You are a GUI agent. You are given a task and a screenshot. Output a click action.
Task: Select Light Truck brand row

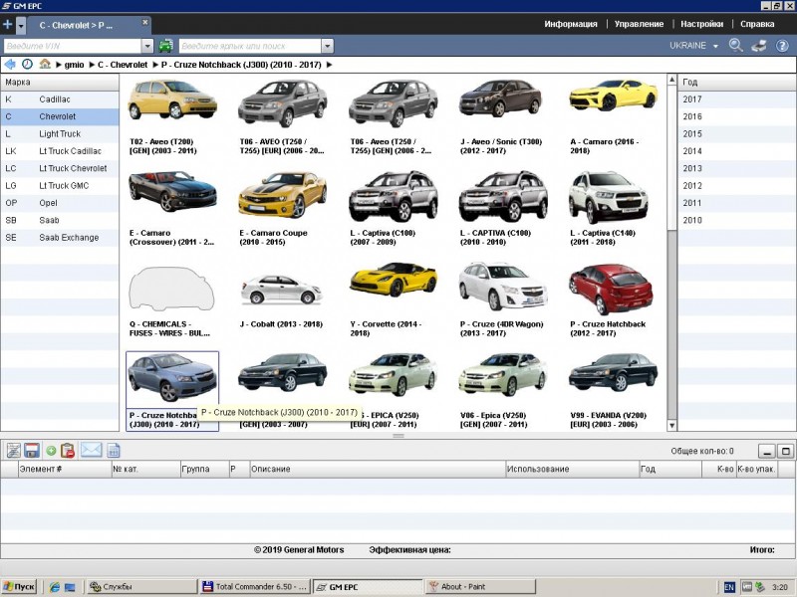(60, 134)
